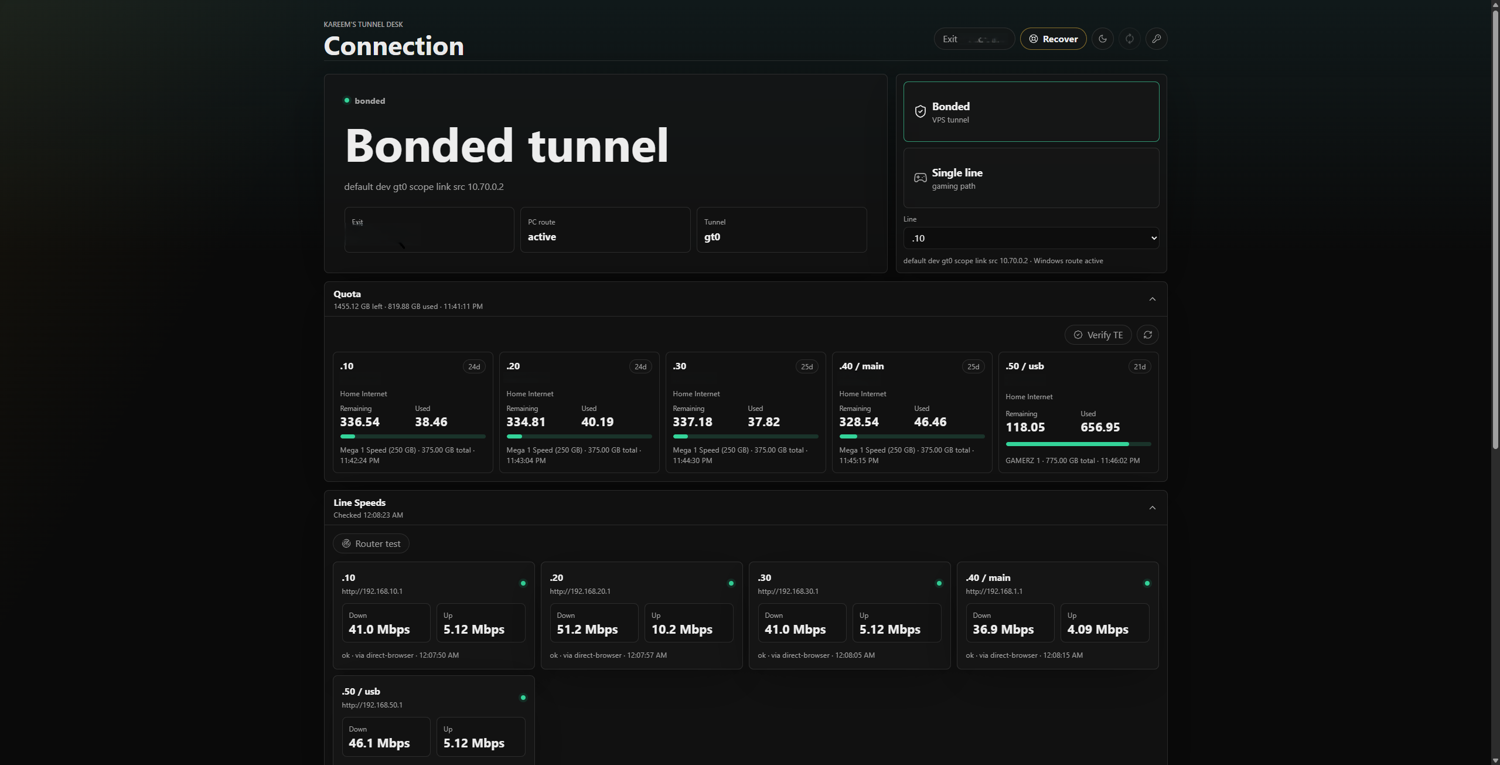Click the Router test button
Viewport: 1500px width, 765px height.
[371, 543]
